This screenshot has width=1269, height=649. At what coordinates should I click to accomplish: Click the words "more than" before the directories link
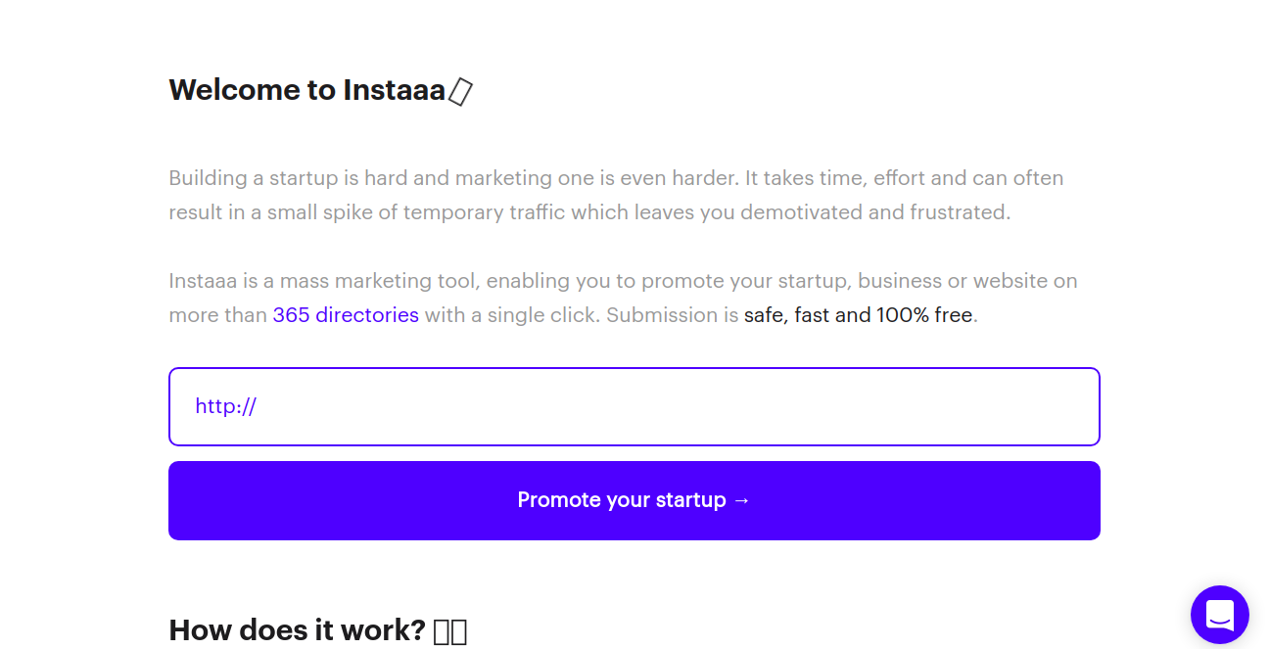coord(217,315)
